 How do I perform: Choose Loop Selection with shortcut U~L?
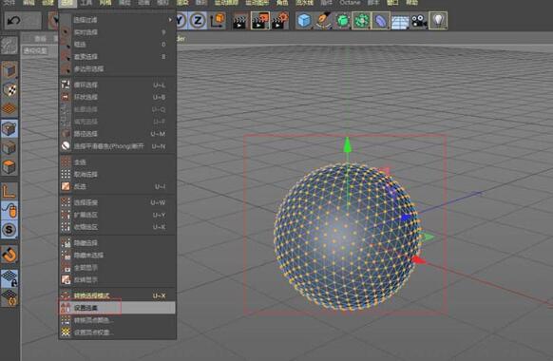point(117,85)
